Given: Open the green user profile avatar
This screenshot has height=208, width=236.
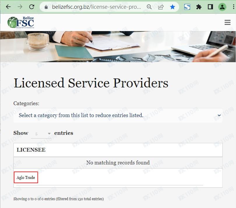Looking at the screenshot, I should pyautogui.click(x=222, y=7).
